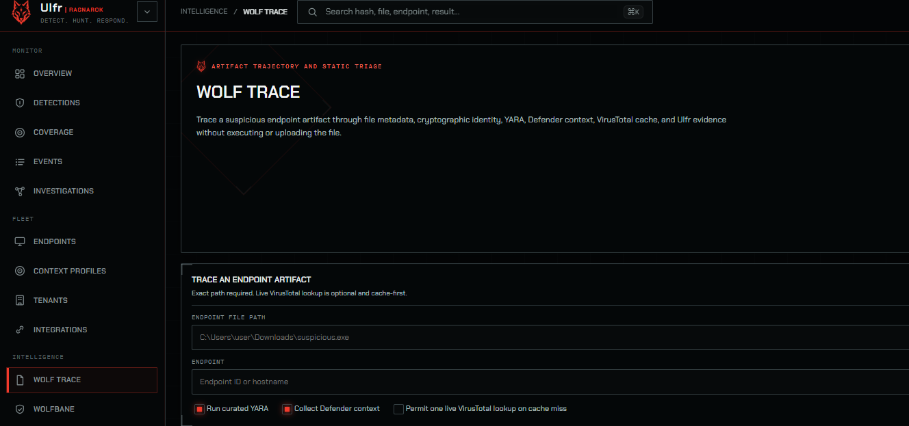This screenshot has width=909, height=426.
Task: Click the Intelligence breadcrumb link
Action: click(204, 12)
